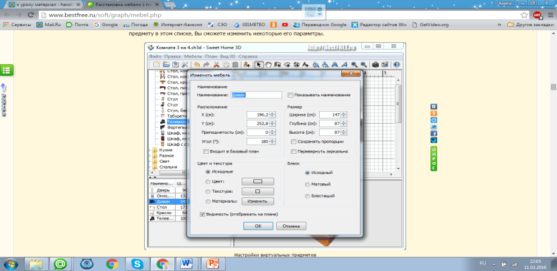557x271 pixels.
Task: Click the Приподнятость spinner arrows
Action: [x=272, y=132]
